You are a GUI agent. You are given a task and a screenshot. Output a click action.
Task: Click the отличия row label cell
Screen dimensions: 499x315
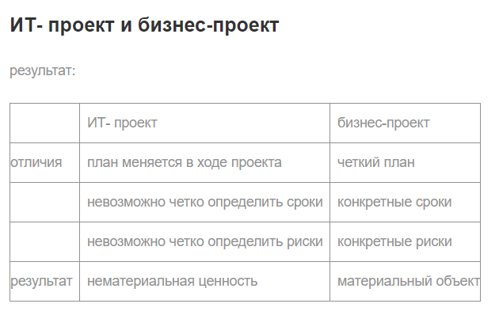45,163
